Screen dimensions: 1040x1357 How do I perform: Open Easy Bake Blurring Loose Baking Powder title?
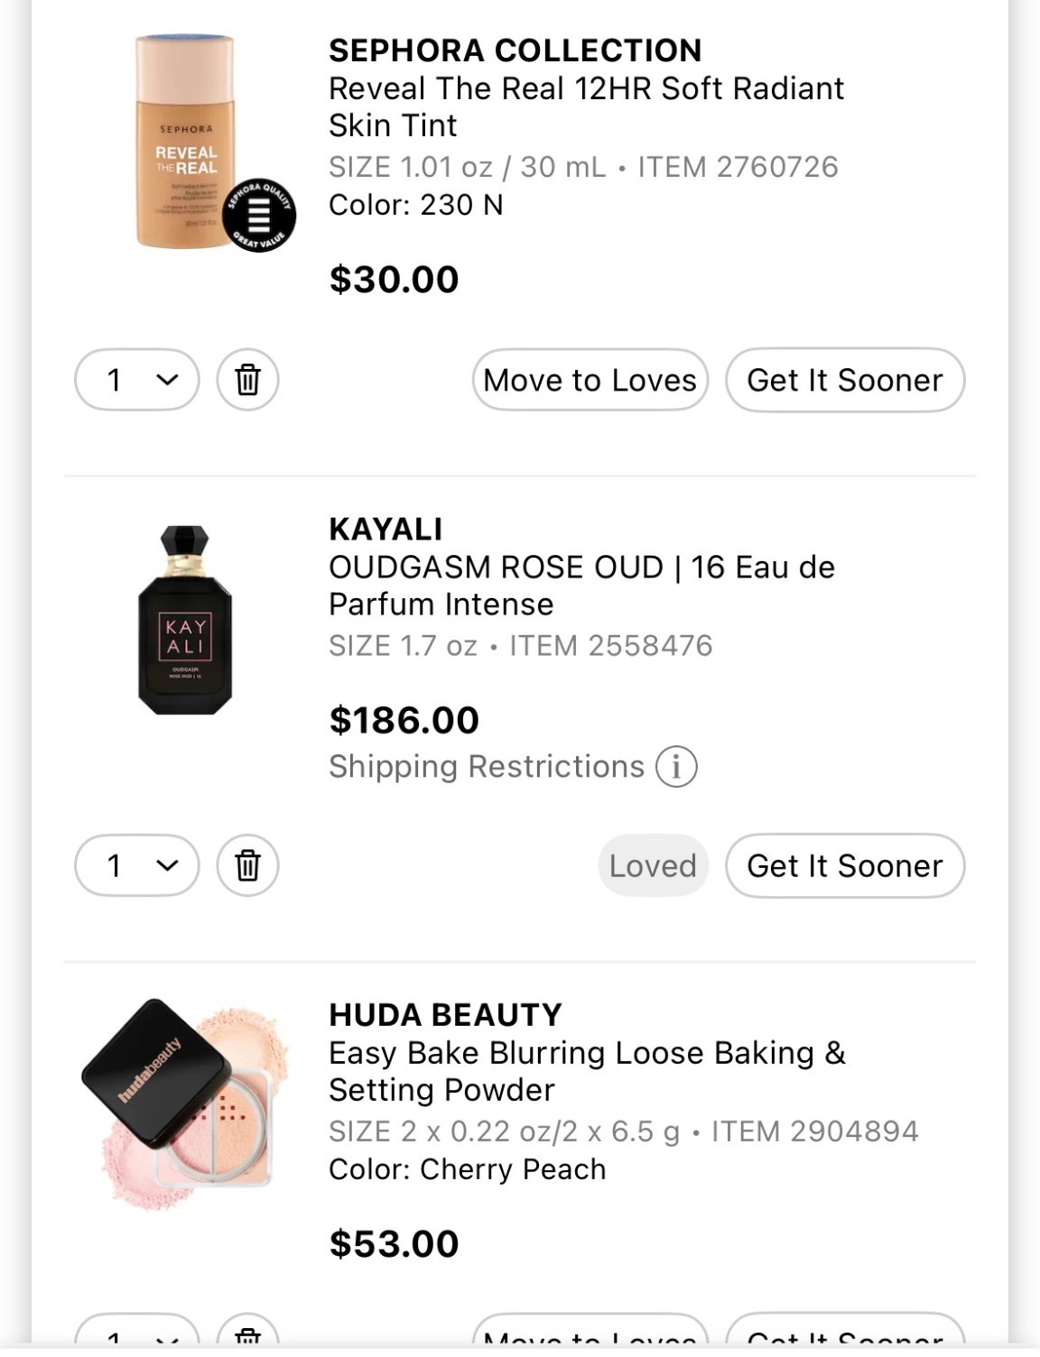[586, 1071]
